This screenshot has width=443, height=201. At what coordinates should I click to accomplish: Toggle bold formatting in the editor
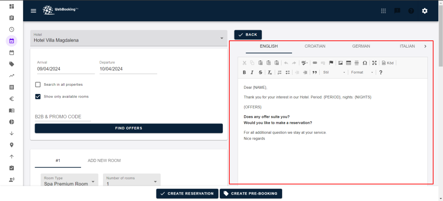244,72
